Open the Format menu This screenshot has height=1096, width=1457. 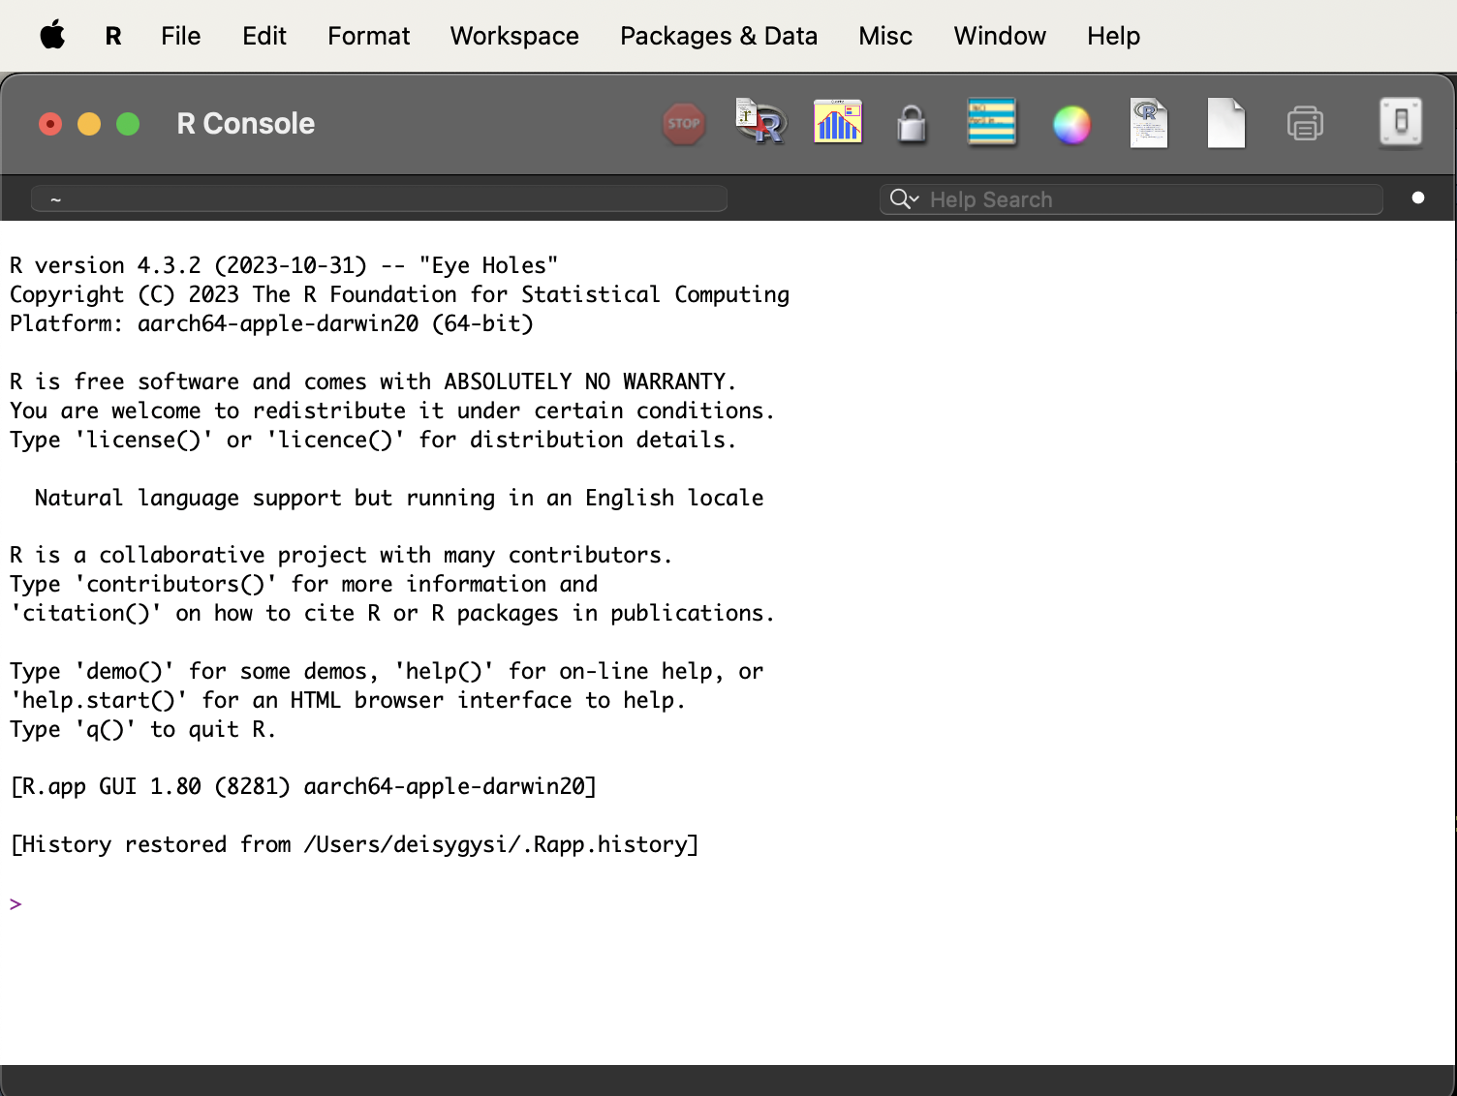369,36
